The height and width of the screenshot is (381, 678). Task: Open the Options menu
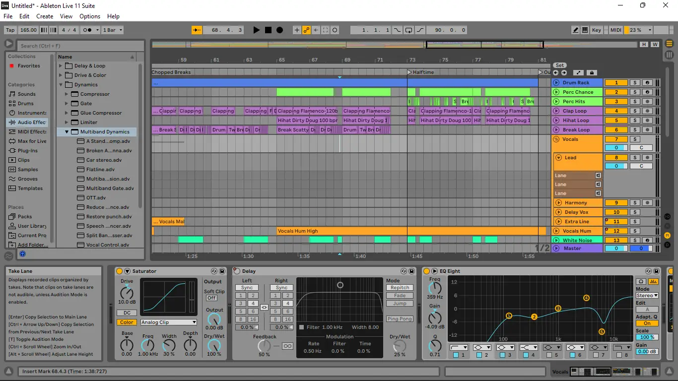point(90,16)
